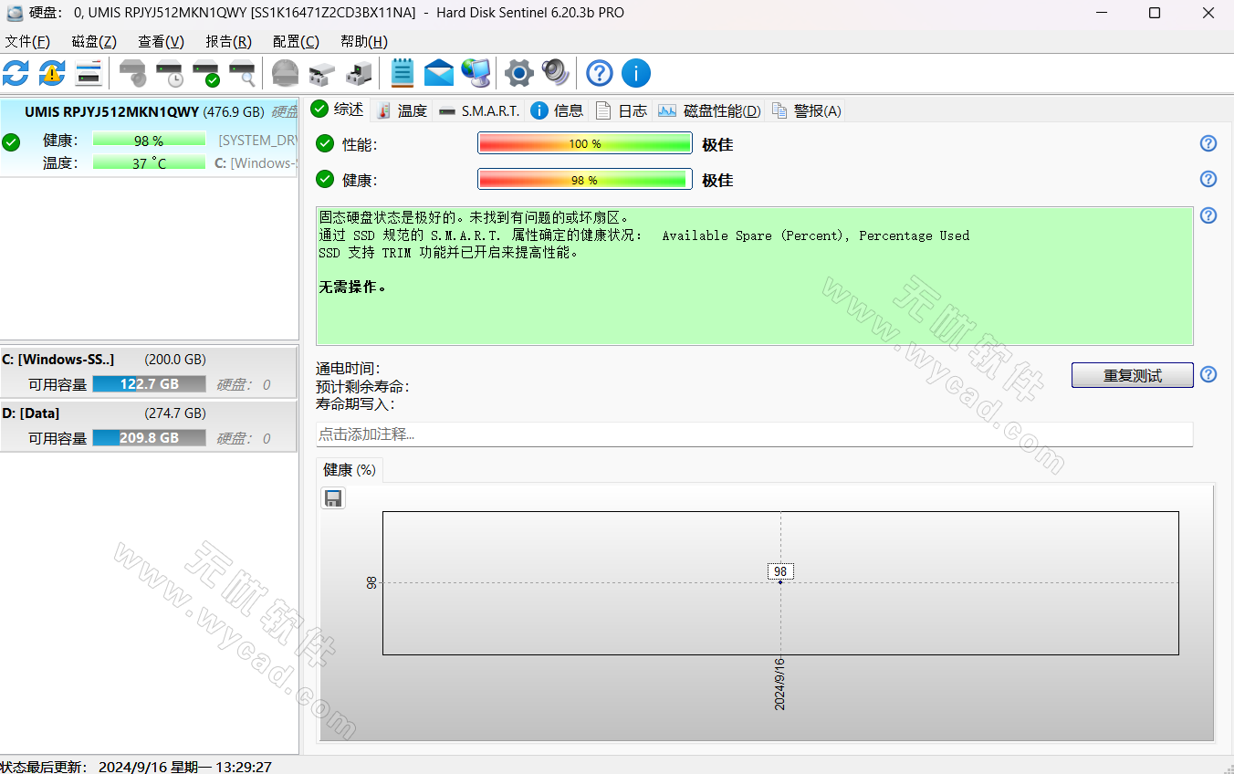Open settings with the gear icon

[x=519, y=73]
